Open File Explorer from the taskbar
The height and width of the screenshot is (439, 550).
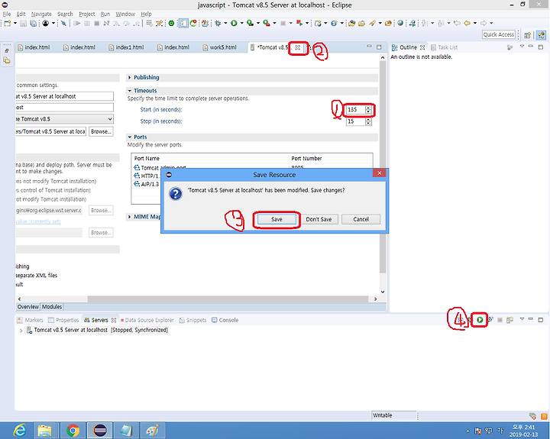click(45, 431)
